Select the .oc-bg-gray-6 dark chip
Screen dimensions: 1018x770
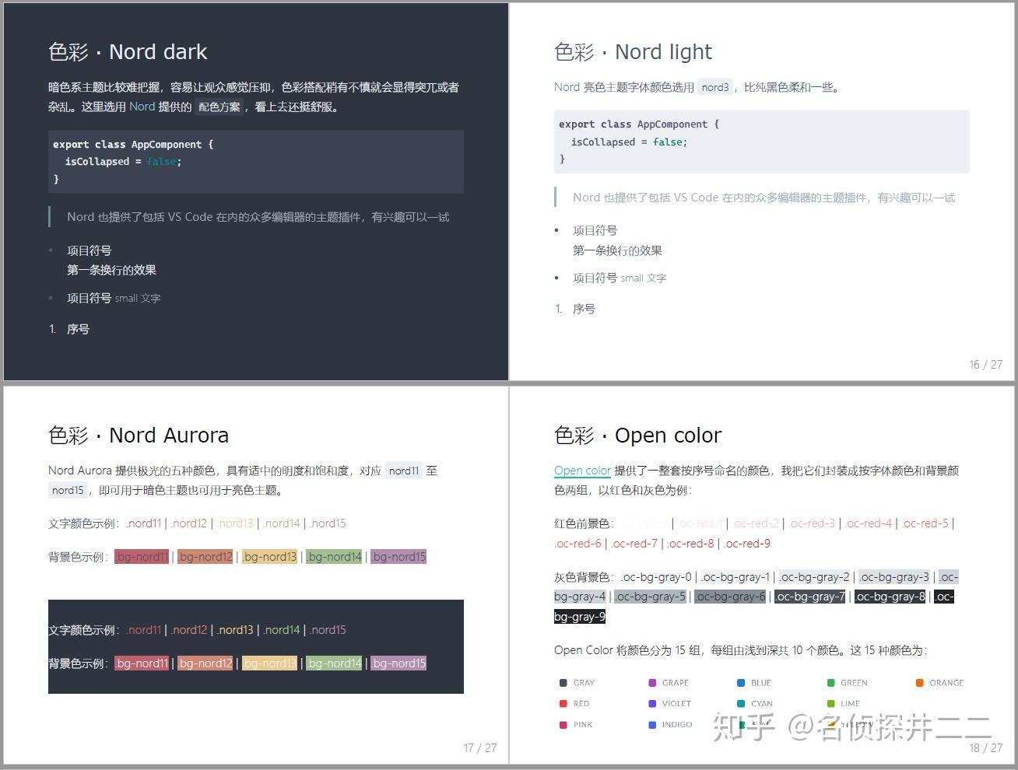[730, 596]
